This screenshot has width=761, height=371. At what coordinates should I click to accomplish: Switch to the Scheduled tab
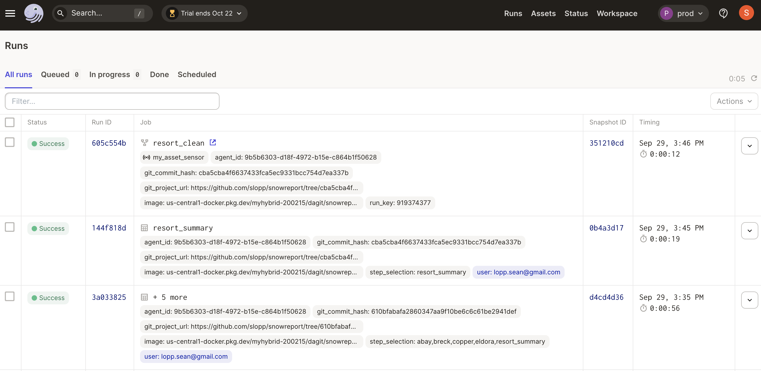[x=197, y=75]
